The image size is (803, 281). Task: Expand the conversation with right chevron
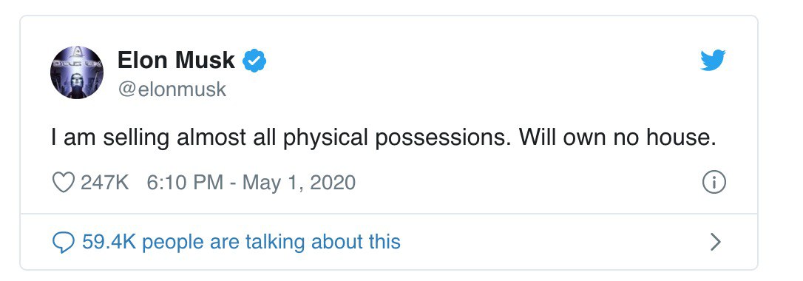tap(716, 242)
